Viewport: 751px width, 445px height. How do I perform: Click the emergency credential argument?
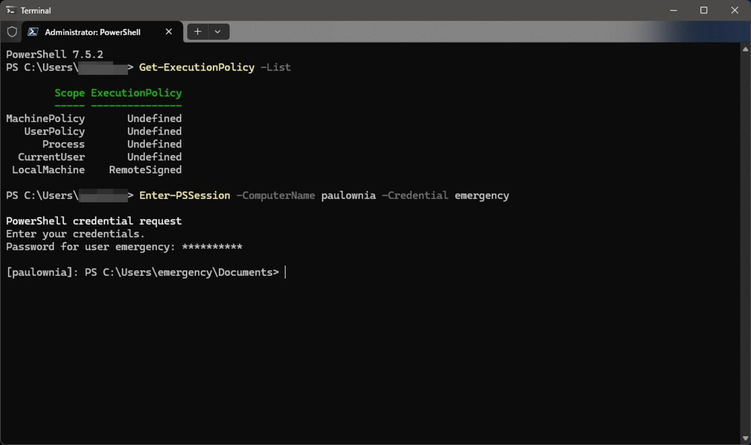click(482, 195)
